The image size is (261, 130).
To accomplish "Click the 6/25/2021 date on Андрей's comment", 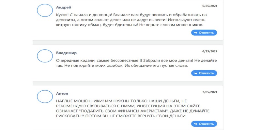I will click(209, 6).
